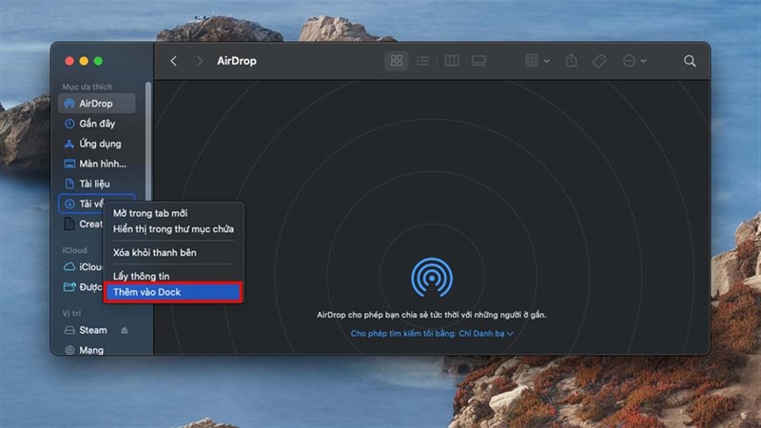This screenshot has width=761, height=428.
Task: Click the Share toolbar icon
Action: tap(572, 61)
